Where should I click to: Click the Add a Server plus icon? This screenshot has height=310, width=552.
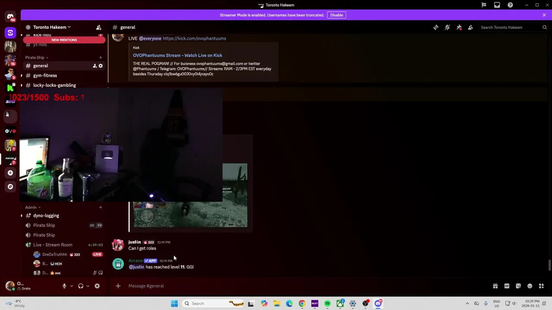10,173
